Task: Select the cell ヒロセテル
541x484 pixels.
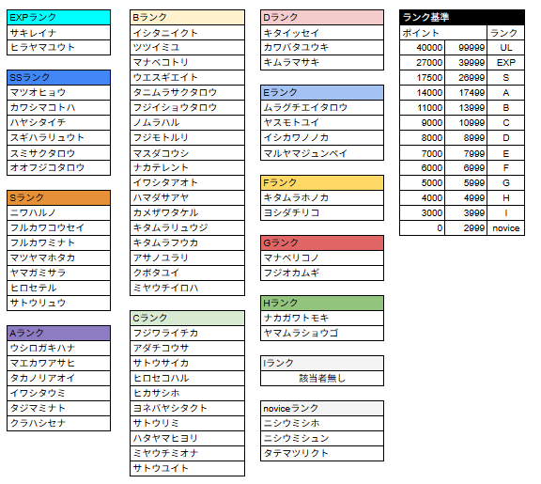Action: (58, 288)
